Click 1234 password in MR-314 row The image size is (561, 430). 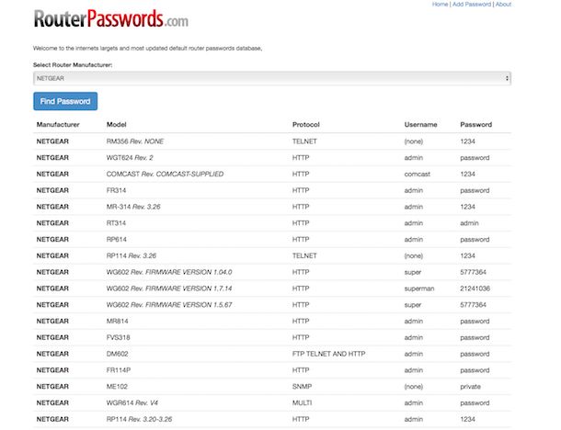[x=467, y=207]
